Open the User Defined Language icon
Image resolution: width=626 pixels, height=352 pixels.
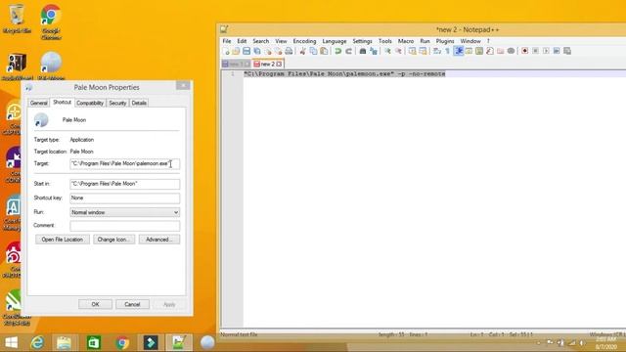pos(469,51)
